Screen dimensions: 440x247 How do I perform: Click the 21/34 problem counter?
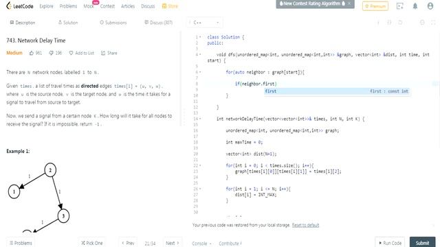click(150, 244)
